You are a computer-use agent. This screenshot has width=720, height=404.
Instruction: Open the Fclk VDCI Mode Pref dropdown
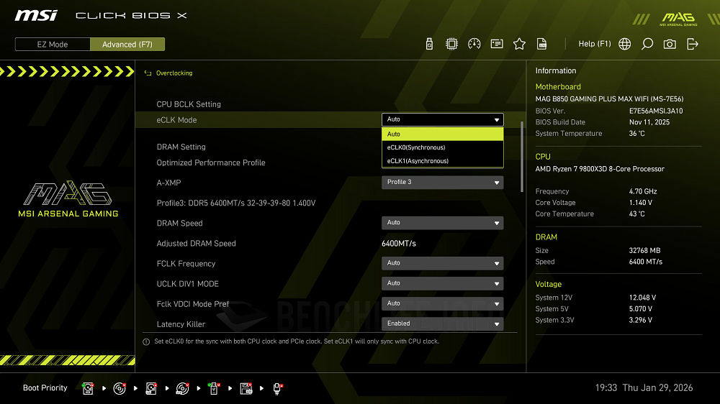[443, 303]
